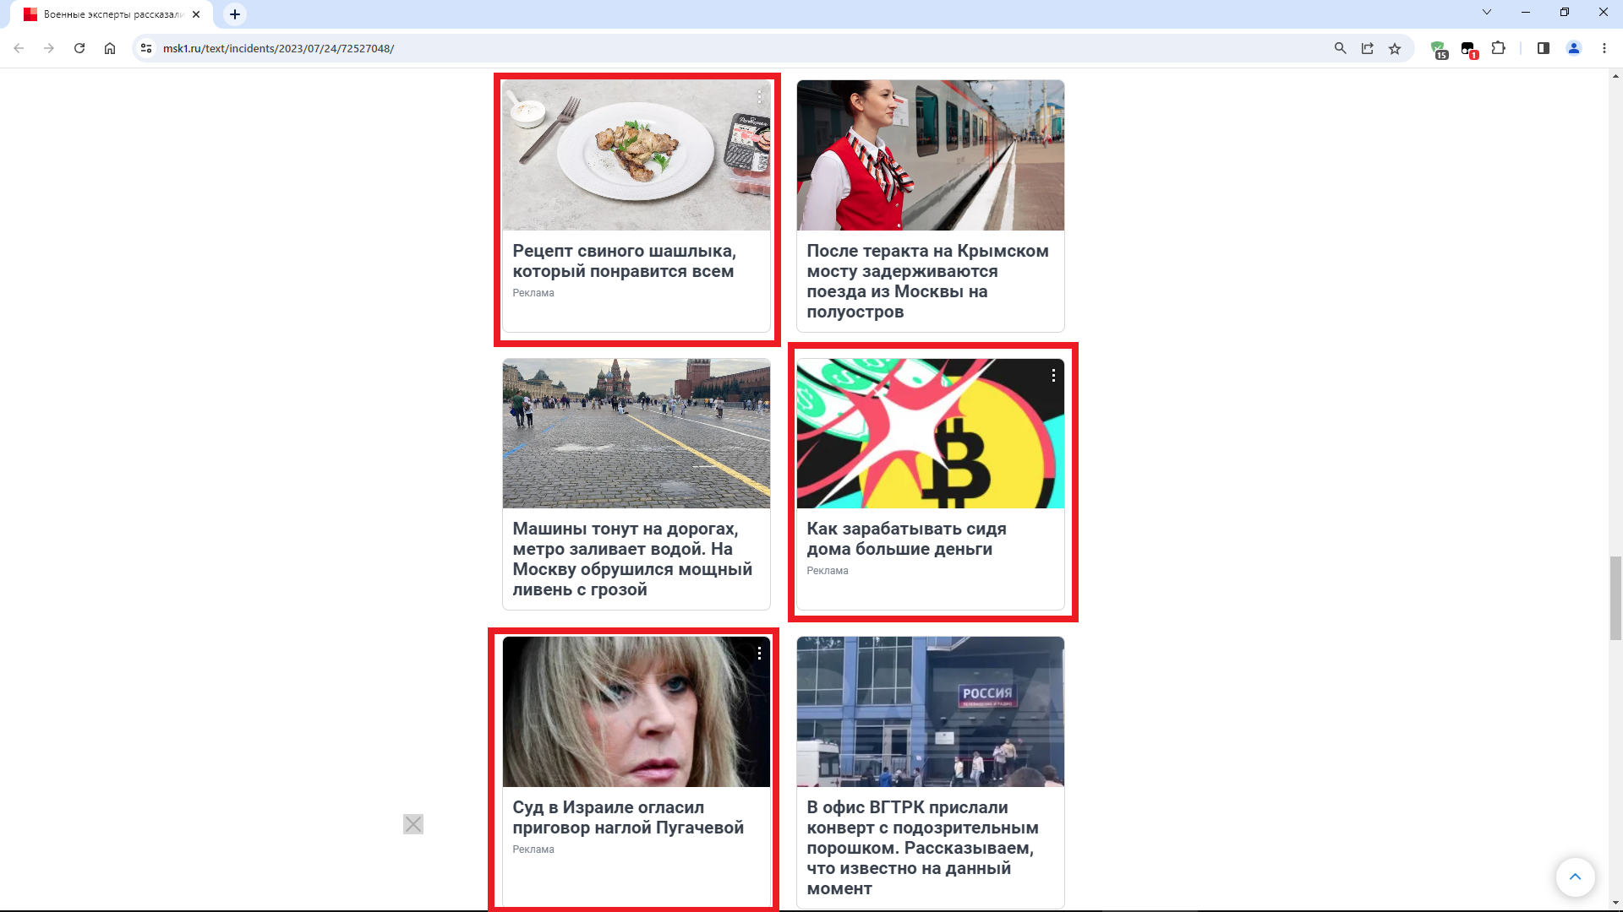Toggle the browser side panel

point(1544,48)
